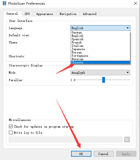
Task: Click the PhotoScan app icon in title bar
Action: (x=4, y=3)
